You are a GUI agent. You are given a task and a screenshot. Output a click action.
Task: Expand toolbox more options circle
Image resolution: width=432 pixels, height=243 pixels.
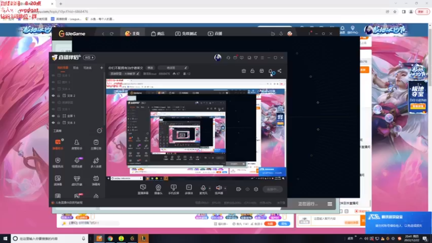99,131
